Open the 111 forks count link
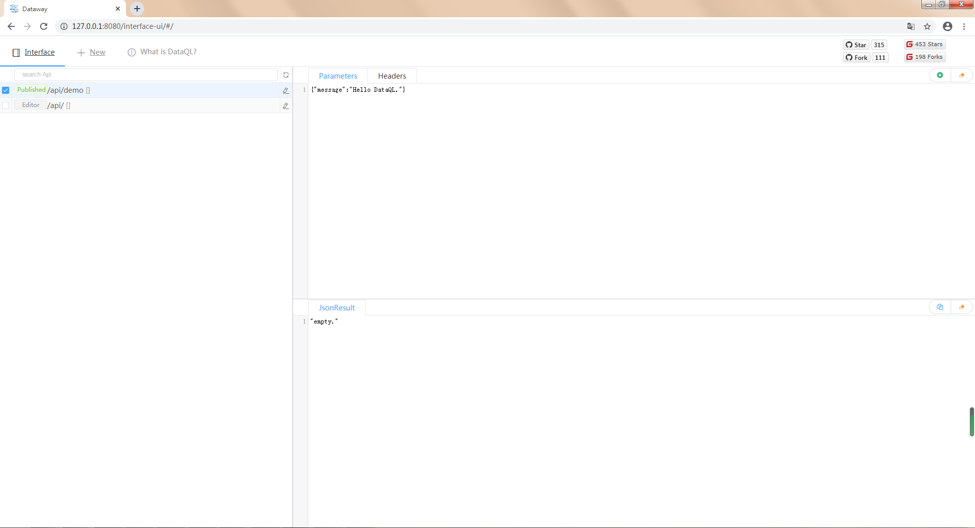Screen dimensions: 975x528 [x=880, y=57]
